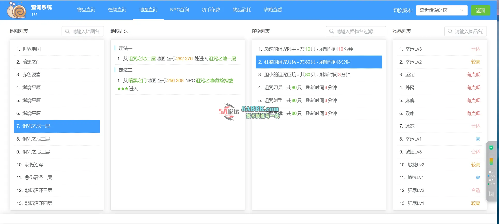Select monster 胆小的诅咒巨蛾
This screenshot has height=224, width=499.
point(319,75)
